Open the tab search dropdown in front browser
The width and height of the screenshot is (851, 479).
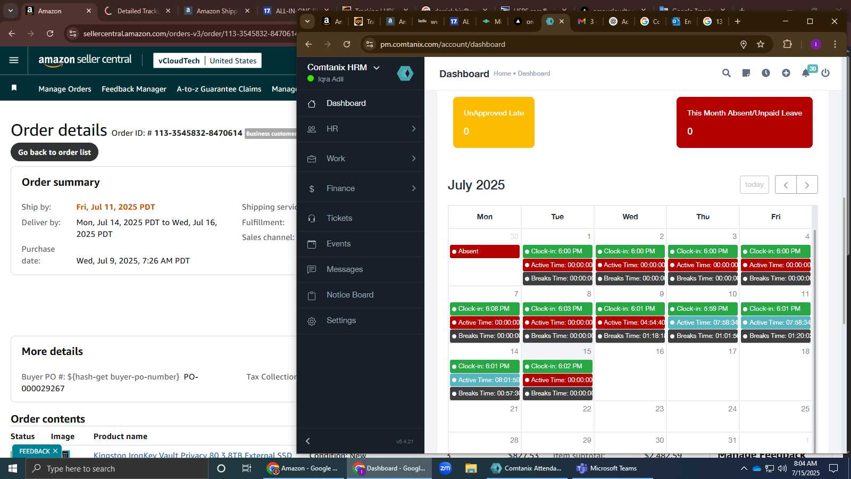[307, 21]
